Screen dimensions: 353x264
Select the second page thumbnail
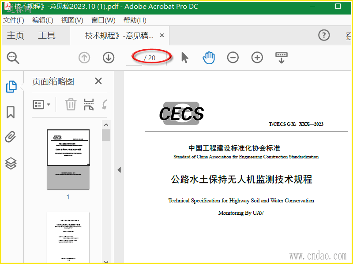pyautogui.click(x=68, y=237)
